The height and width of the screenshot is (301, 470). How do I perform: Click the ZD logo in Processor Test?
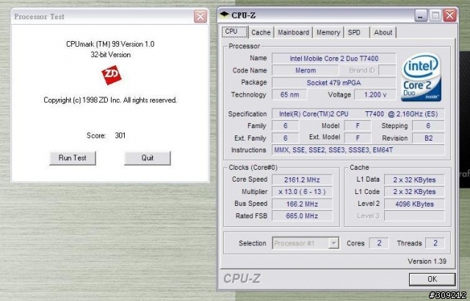(111, 75)
